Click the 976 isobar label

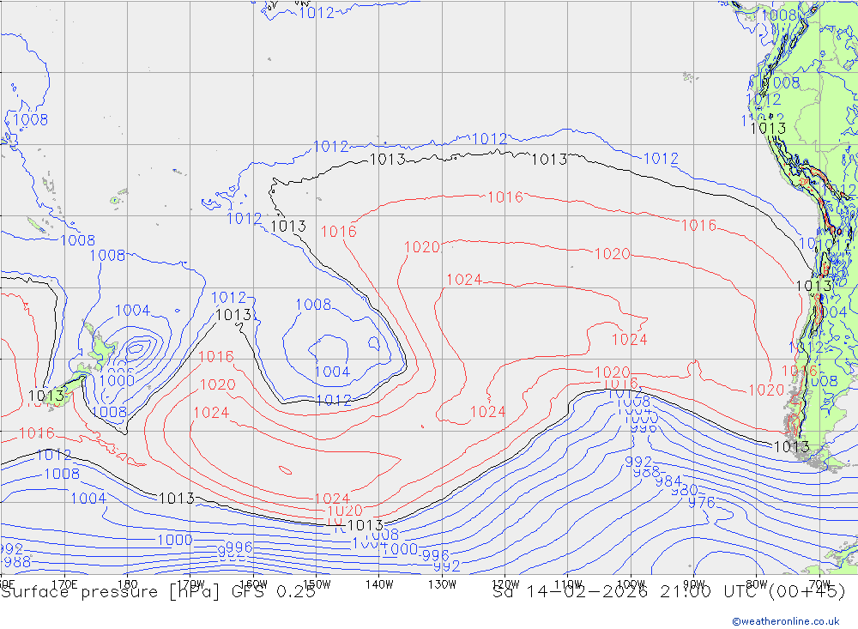coord(702,502)
